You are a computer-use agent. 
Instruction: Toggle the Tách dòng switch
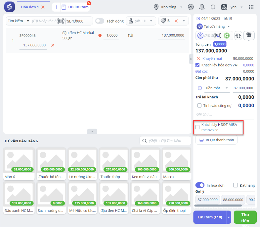click(100, 21)
